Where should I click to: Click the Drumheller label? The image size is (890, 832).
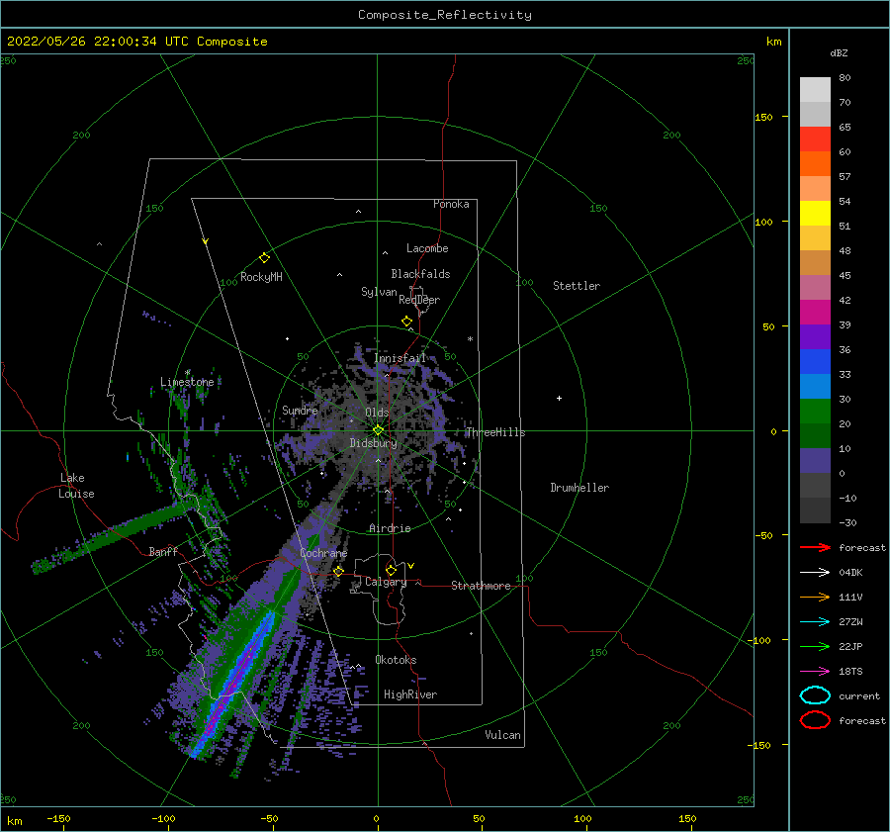(x=579, y=488)
